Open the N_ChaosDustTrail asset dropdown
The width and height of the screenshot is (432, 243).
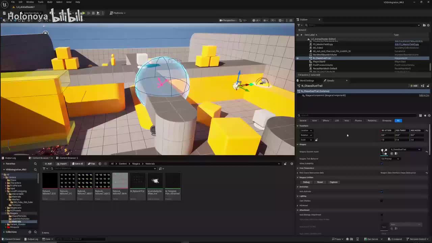[x=406, y=150]
